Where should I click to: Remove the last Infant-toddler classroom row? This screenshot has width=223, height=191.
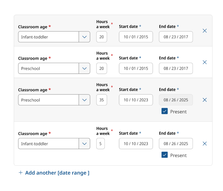pyautogui.click(x=204, y=143)
